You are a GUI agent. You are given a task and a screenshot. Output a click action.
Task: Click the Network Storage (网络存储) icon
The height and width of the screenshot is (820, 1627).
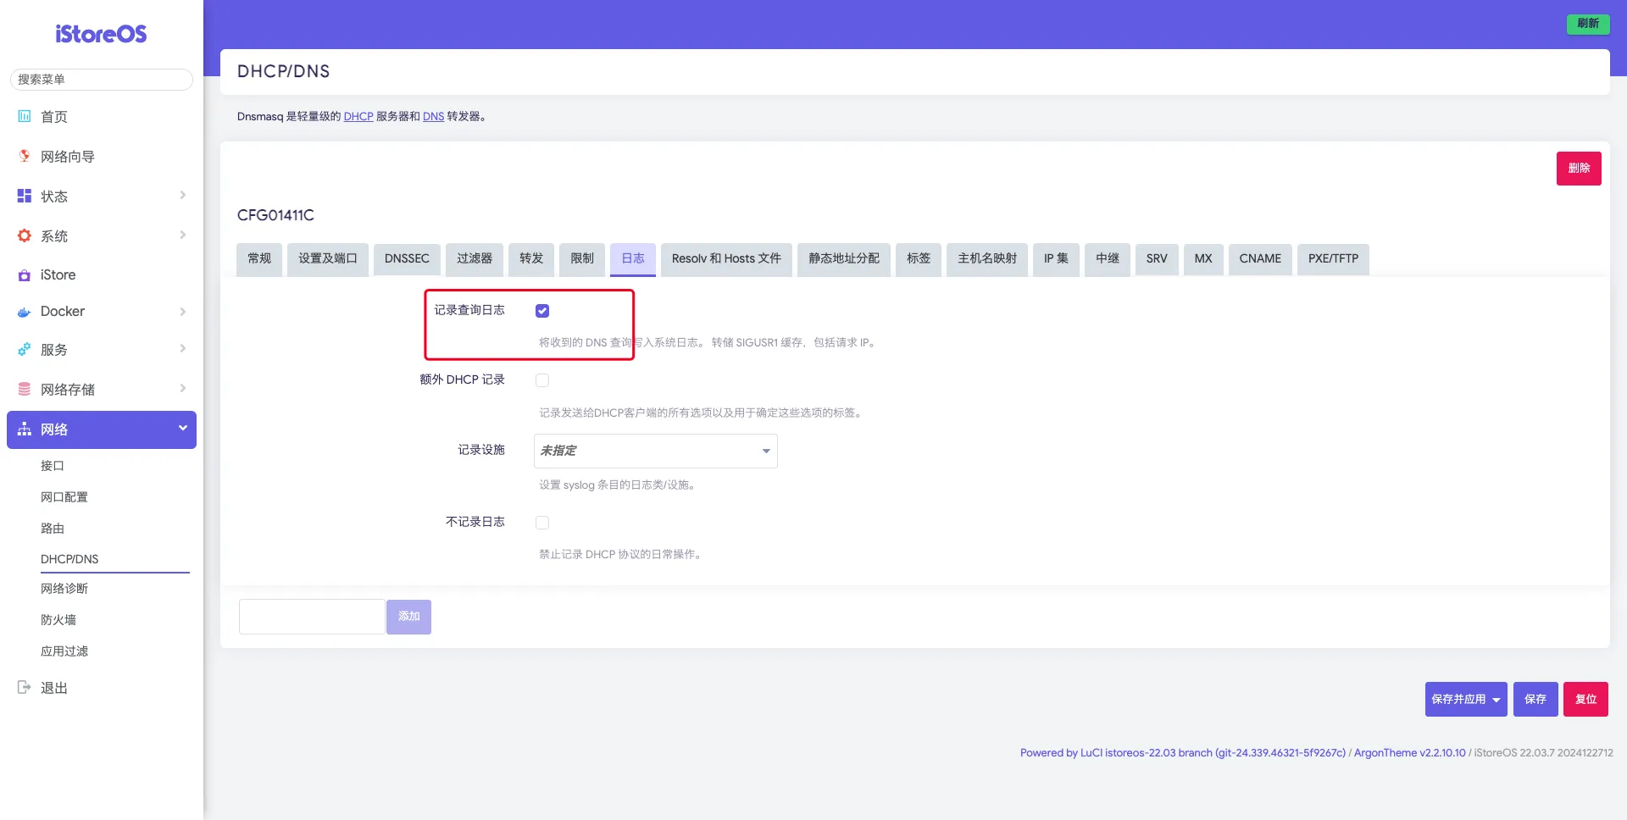(25, 389)
